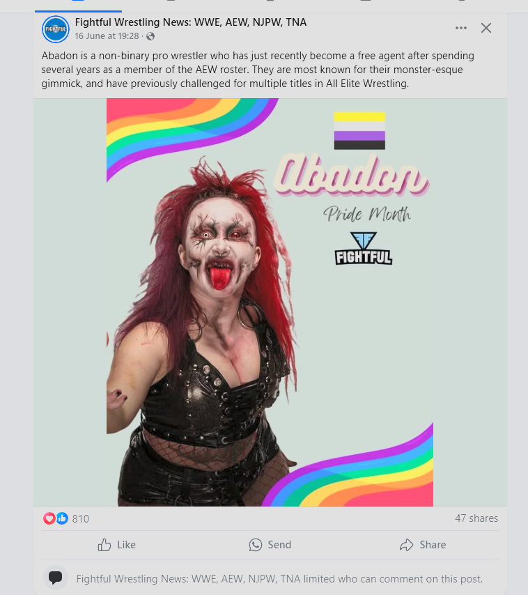
Task: Click the Fightful logo inside the image
Action: (364, 248)
